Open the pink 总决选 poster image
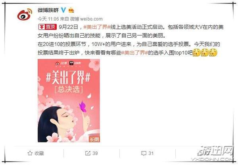Screen dimensions: 238x165 click(69, 101)
